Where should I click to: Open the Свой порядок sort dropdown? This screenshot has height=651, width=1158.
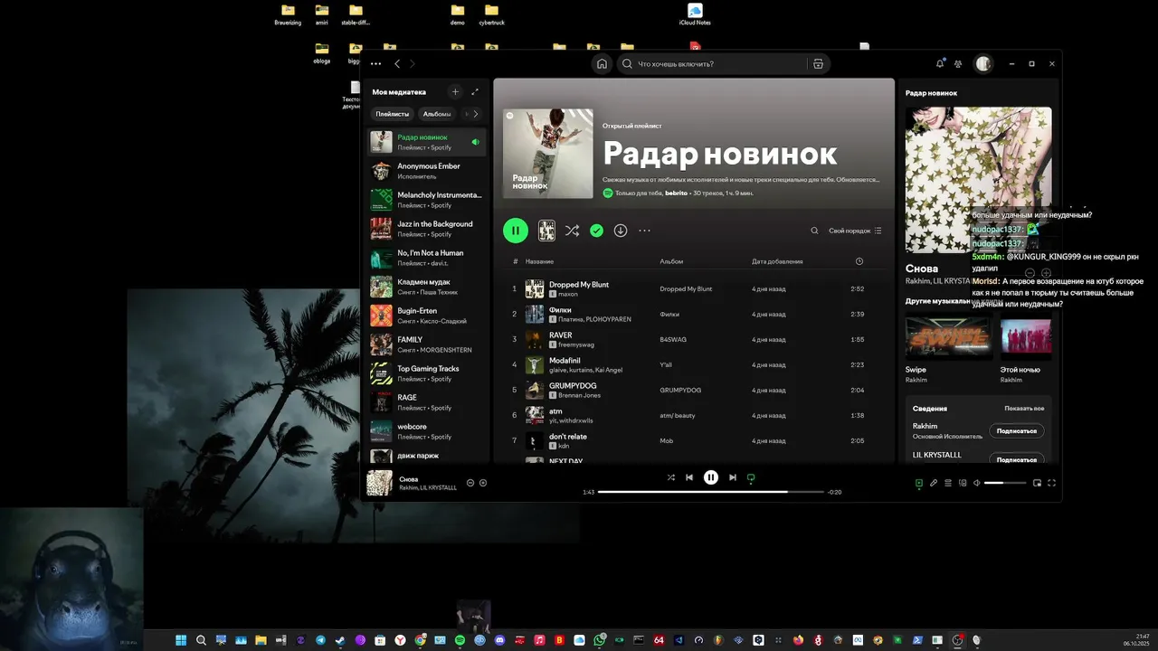pyautogui.click(x=855, y=231)
